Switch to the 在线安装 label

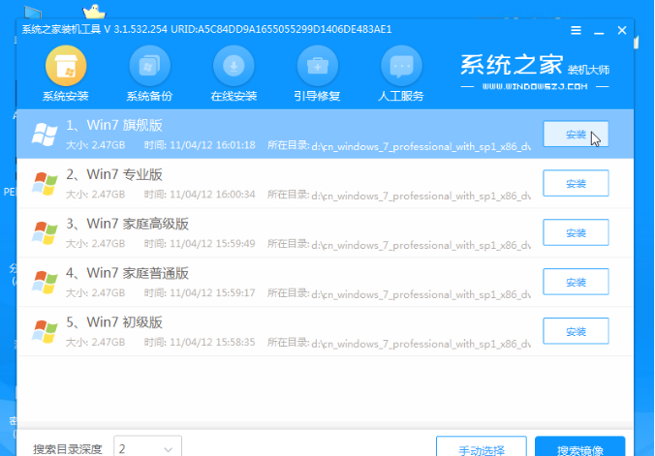tap(234, 96)
